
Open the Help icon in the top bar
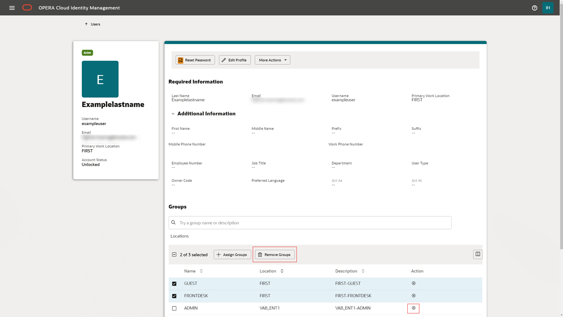tap(534, 7)
